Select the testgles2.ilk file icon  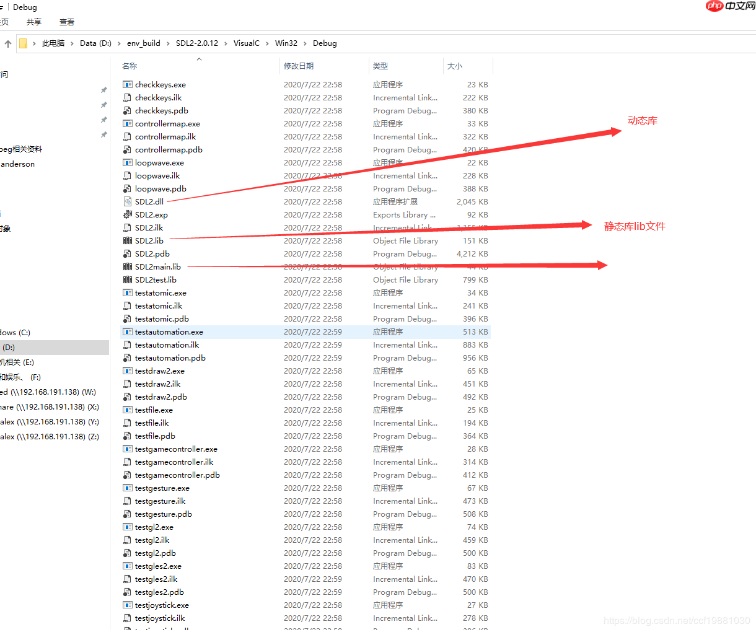(127, 579)
